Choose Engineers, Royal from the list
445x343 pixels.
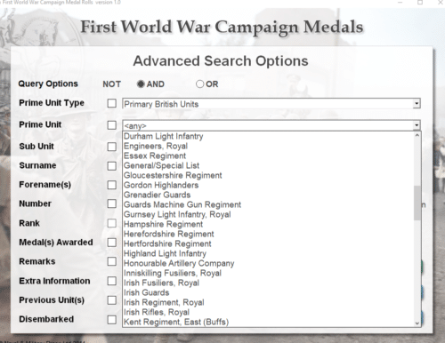point(269,146)
